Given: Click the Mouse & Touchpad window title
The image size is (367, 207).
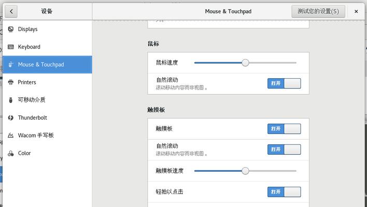Looking at the screenshot, I should (x=228, y=11).
